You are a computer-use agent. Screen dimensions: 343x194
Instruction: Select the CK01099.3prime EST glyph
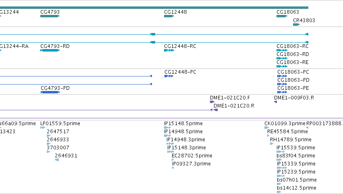(267, 128)
